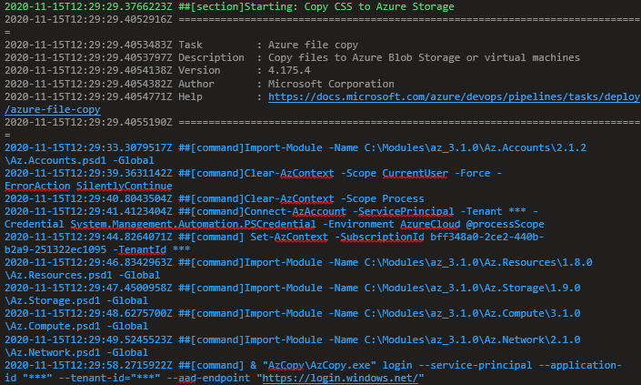Screen dimensions: 641x385
Task: Click the '\Az.Resources.psd1 -Global' continuation line
Action: point(82,275)
